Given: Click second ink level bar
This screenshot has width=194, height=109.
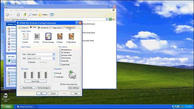Looking at the screenshot, I should (x=32, y=75).
